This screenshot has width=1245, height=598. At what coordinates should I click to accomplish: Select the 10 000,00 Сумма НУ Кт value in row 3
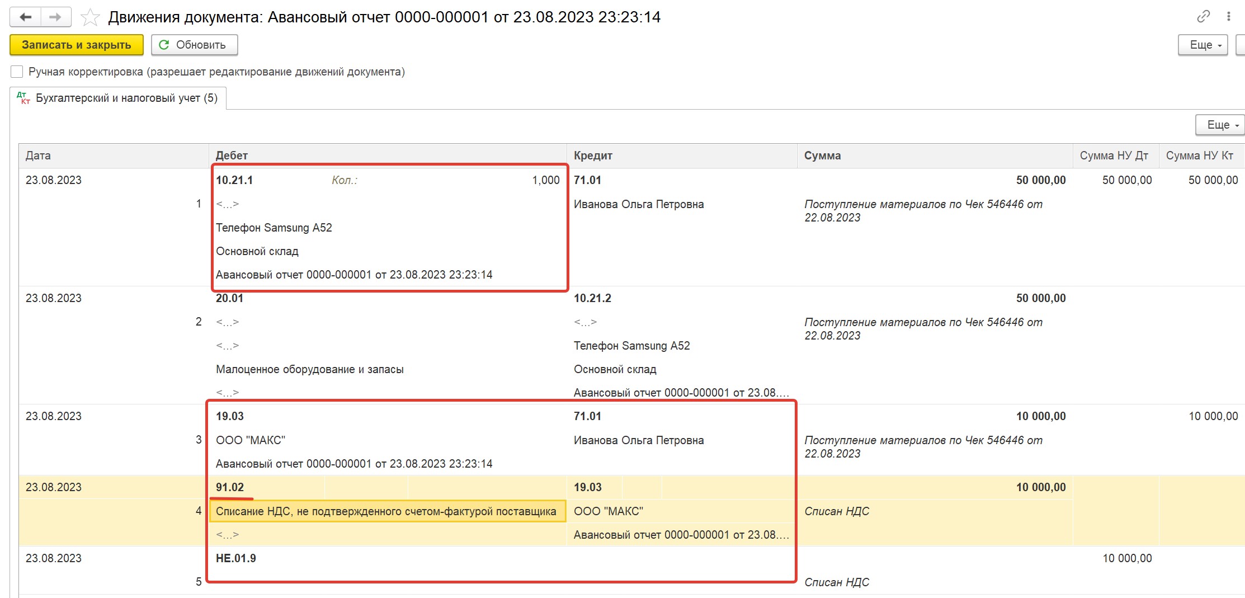click(1213, 416)
